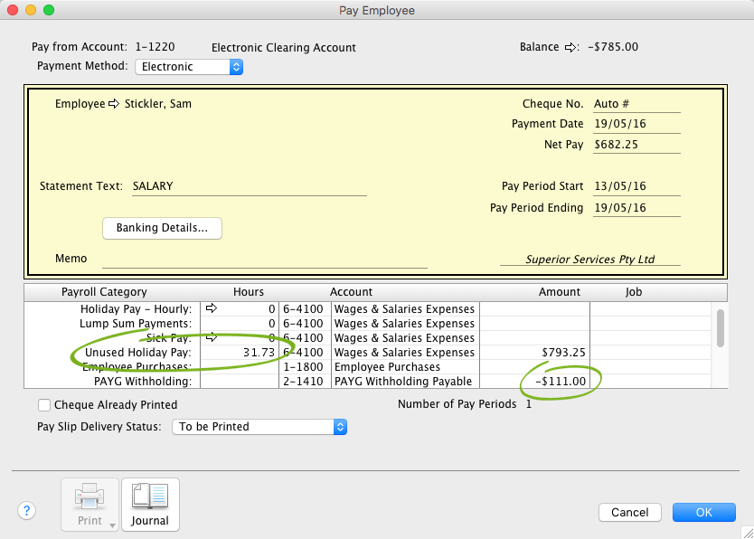The image size is (754, 539).
Task: Open the Print options arrow
Action: pyautogui.click(x=113, y=525)
